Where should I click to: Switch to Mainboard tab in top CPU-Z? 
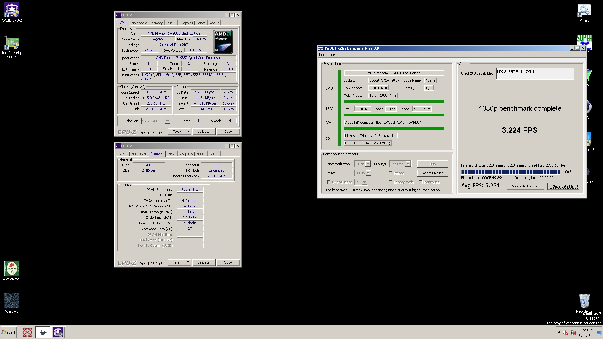coord(139,23)
